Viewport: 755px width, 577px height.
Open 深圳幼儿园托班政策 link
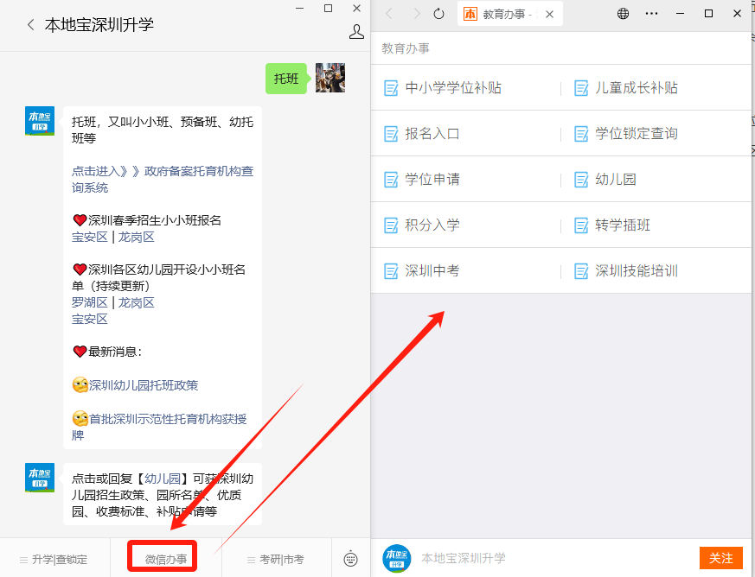[x=144, y=385]
